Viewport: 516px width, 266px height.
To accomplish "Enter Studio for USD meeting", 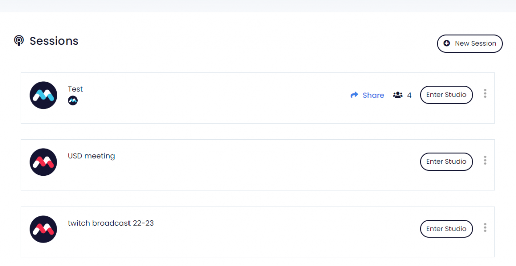I will [x=446, y=162].
